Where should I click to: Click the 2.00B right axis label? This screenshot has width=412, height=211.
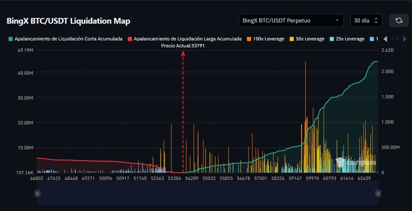(387, 71)
